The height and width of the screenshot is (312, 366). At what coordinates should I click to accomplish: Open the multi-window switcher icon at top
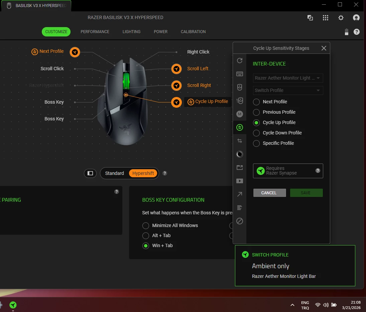(310, 18)
